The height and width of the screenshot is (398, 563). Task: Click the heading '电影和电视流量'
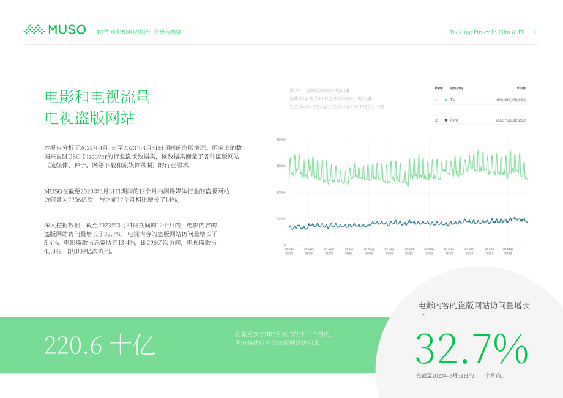[x=97, y=97]
